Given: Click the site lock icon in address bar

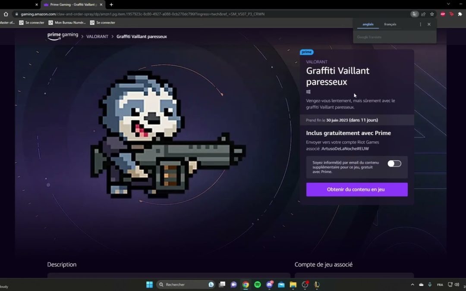Looking at the screenshot, I should 17,14.
